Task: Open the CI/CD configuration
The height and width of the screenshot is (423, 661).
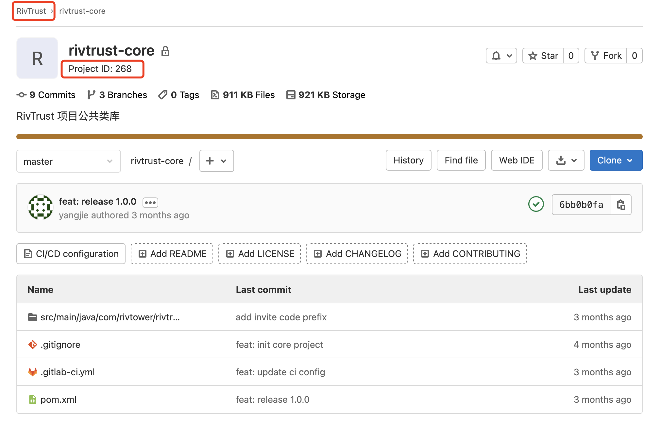Action: (71, 254)
